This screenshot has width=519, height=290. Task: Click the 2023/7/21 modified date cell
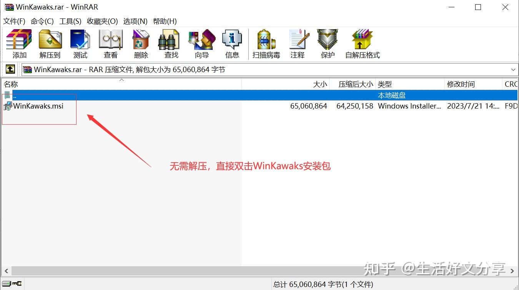click(474, 106)
